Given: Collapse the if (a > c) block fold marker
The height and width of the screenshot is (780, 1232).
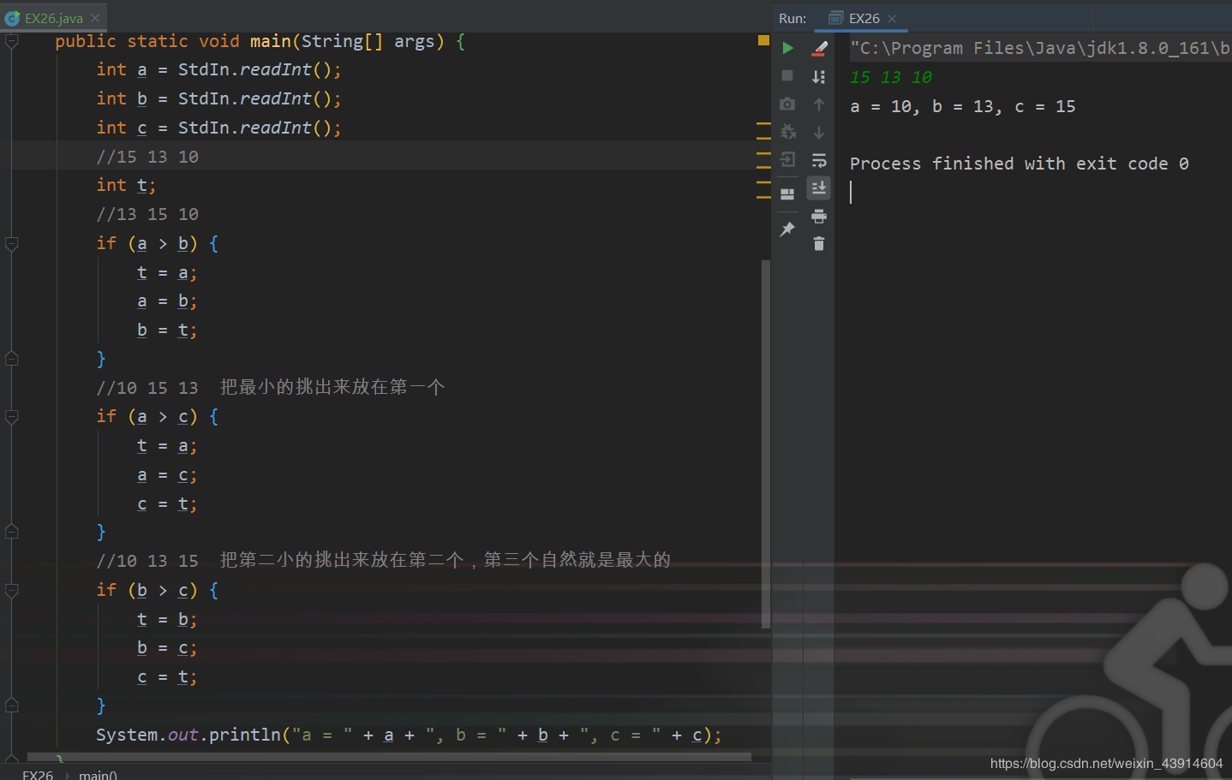Looking at the screenshot, I should tap(12, 417).
